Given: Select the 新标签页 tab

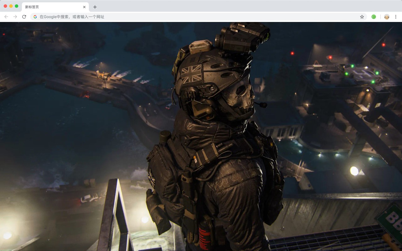Looking at the screenshot, I should click(47, 7).
